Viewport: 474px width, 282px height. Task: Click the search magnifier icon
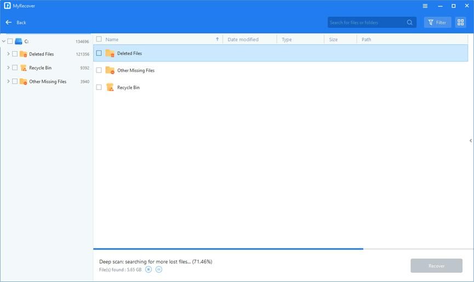(410, 22)
